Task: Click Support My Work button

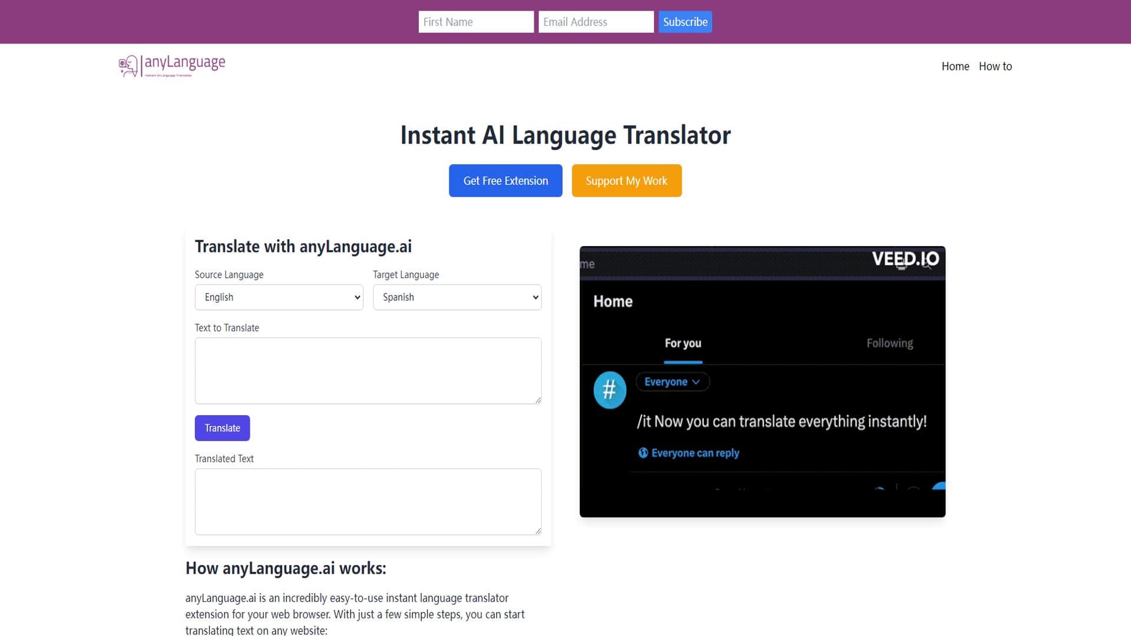Action: [x=626, y=181]
